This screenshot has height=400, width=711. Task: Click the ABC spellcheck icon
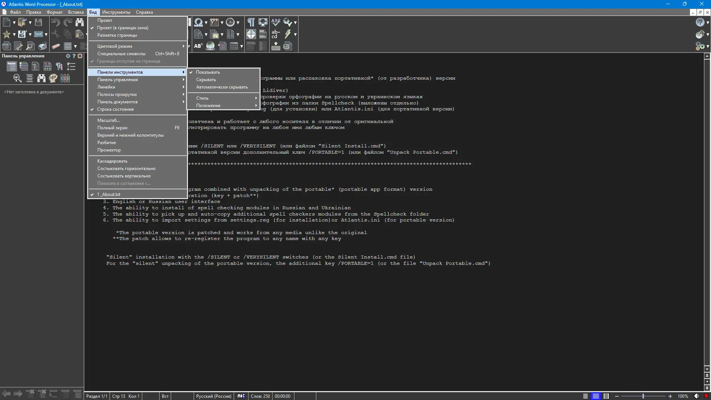click(x=276, y=22)
